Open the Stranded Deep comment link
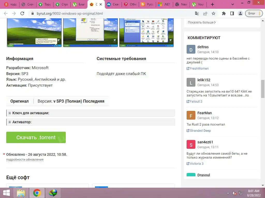 (x=198, y=131)
